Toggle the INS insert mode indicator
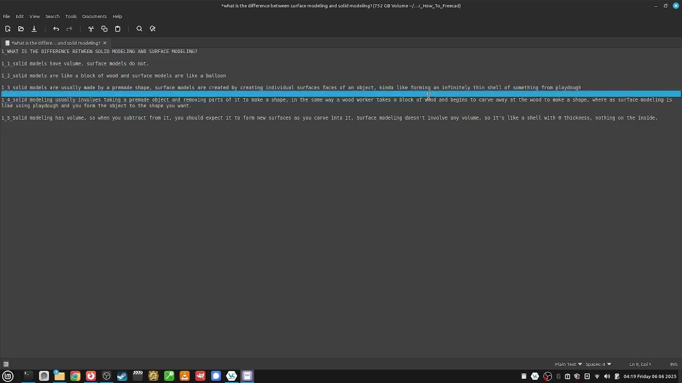The image size is (682, 383). [x=673, y=364]
